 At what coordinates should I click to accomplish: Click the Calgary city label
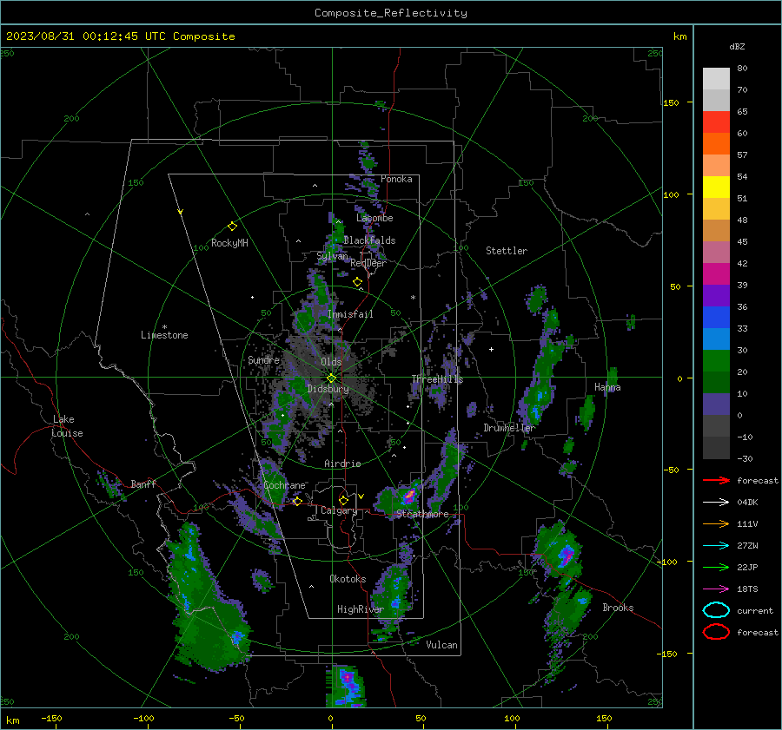(x=339, y=510)
